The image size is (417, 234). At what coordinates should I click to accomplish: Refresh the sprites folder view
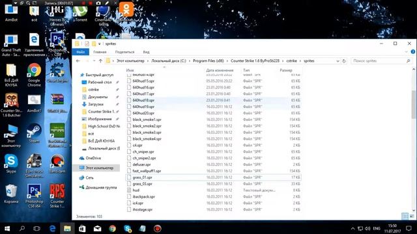pyautogui.click(x=344, y=60)
